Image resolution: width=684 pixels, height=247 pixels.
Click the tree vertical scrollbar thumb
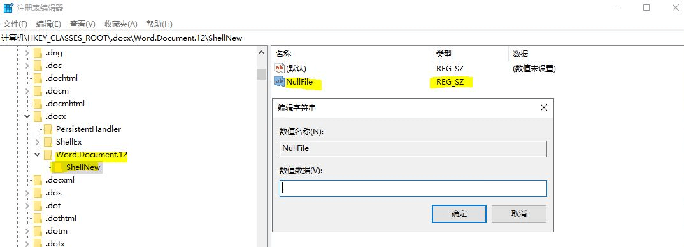click(x=261, y=74)
